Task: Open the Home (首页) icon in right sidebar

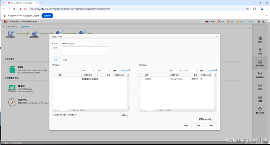Action: (260, 38)
